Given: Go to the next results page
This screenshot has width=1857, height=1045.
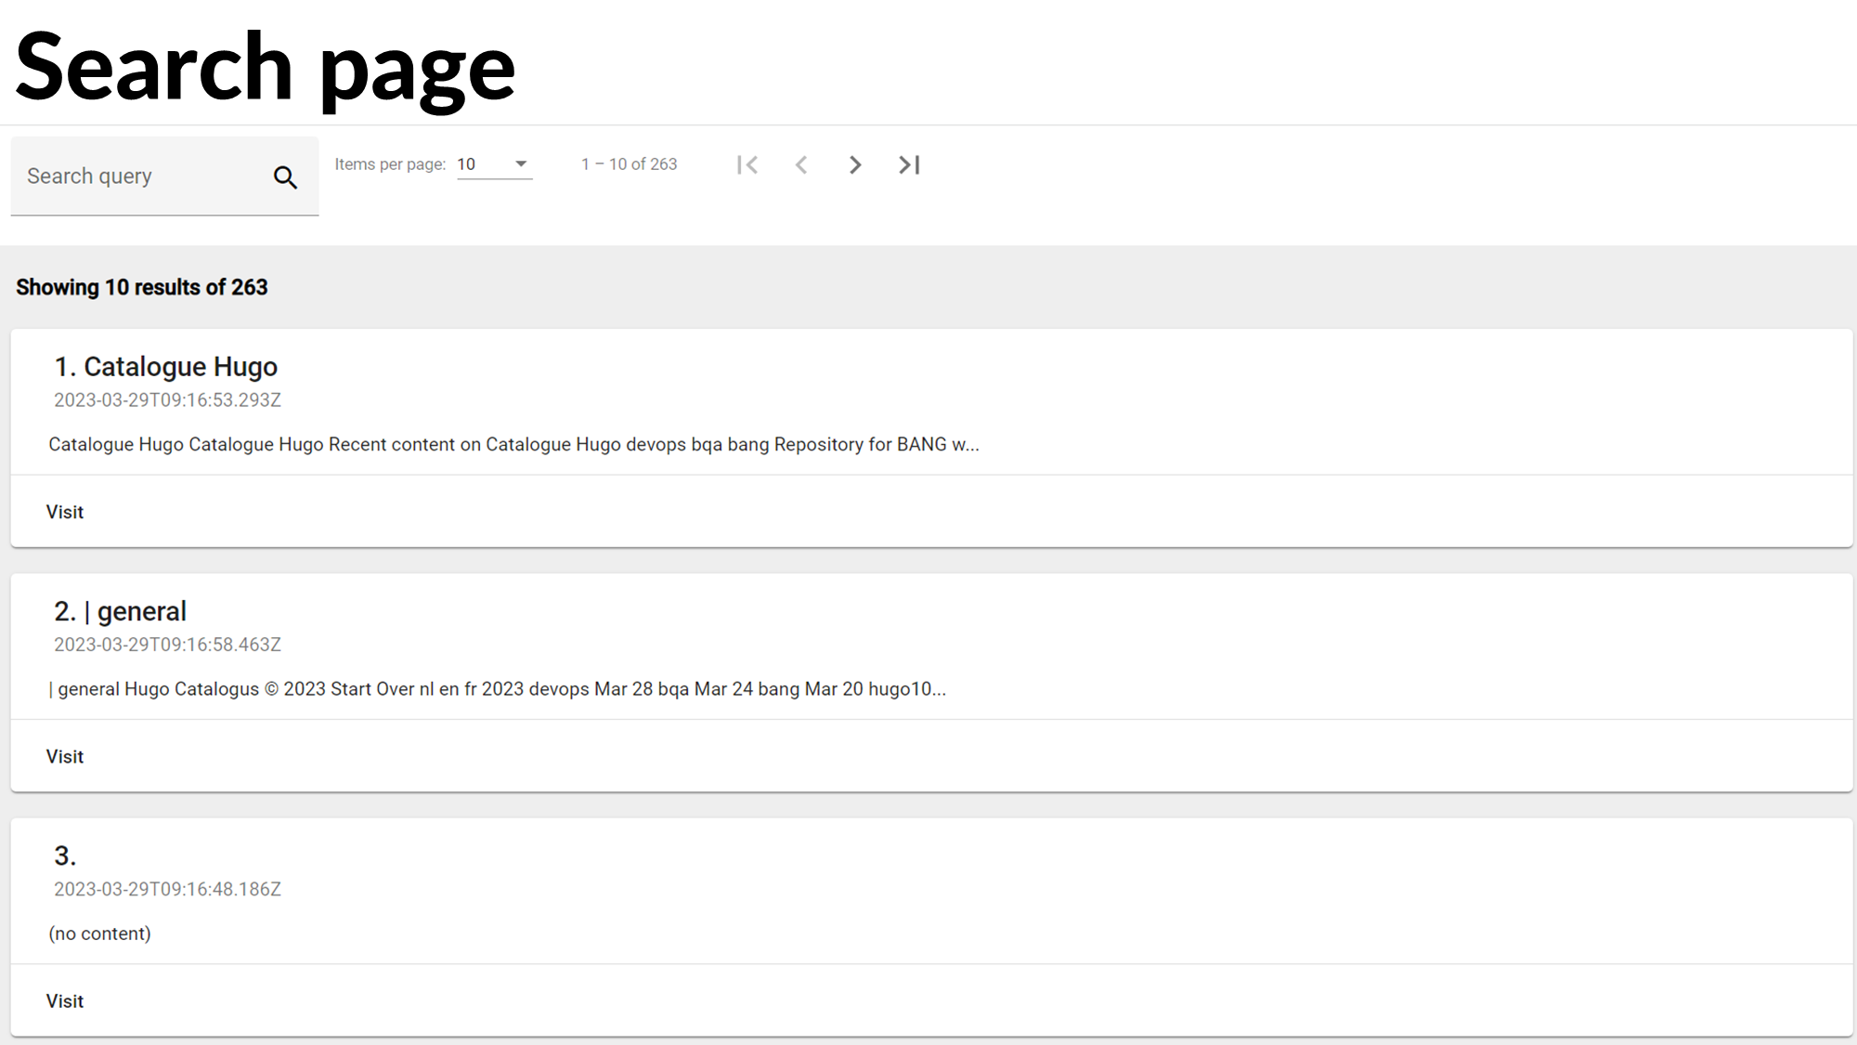Looking at the screenshot, I should 855,165.
